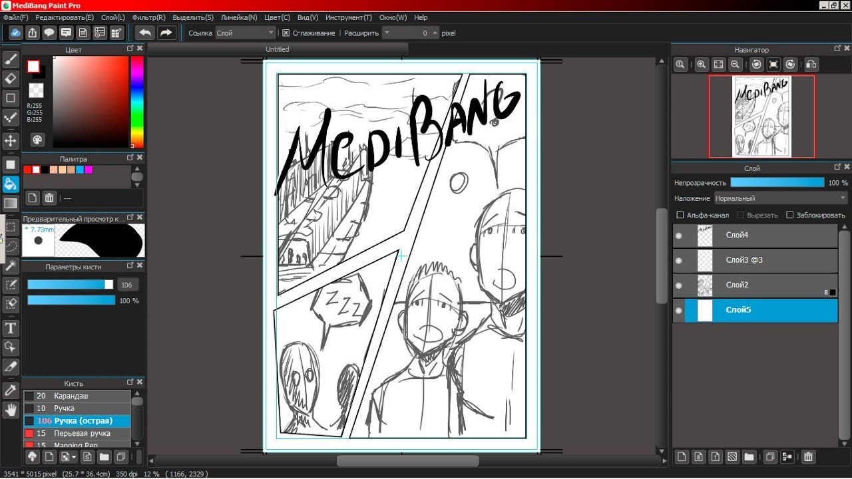Click the brush size value field 106
Image resolution: width=852 pixels, height=479 pixels.
coord(126,285)
